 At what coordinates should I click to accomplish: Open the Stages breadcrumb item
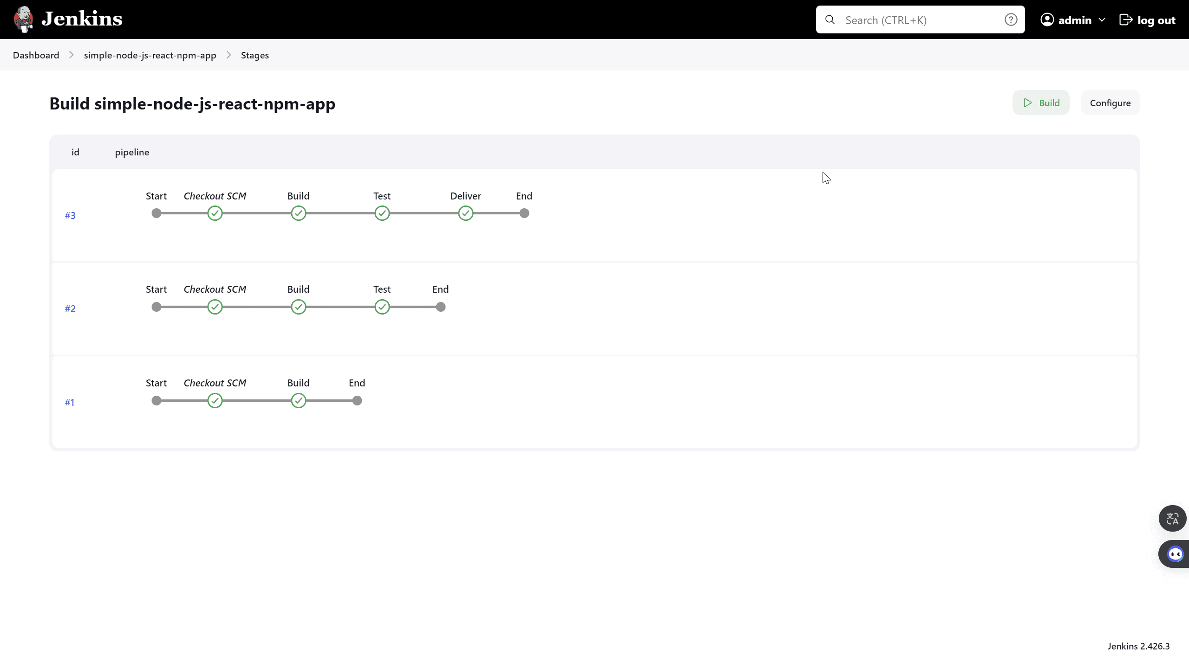pos(255,55)
